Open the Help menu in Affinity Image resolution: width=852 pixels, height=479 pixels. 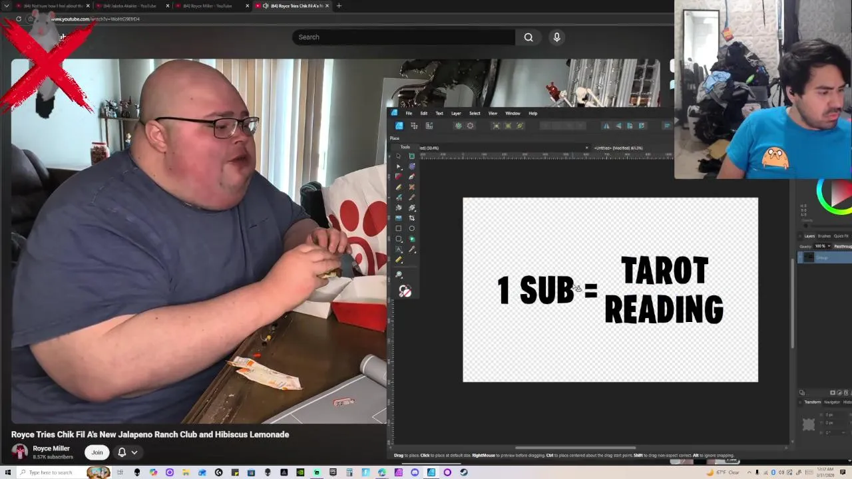pos(532,113)
